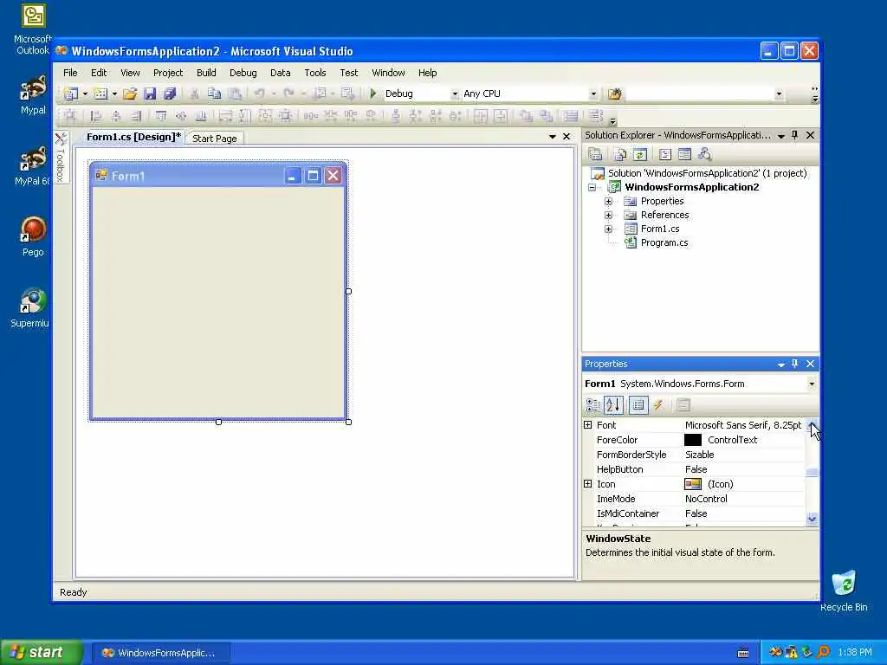Open the Project menu
887x665 pixels.
[168, 73]
